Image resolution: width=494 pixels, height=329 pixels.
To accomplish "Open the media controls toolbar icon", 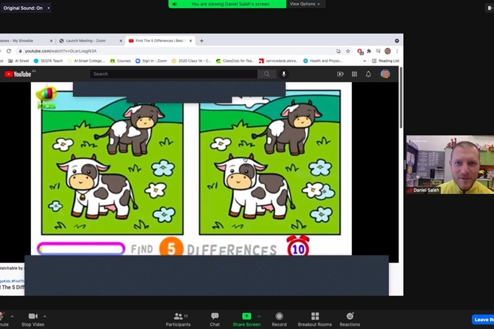I will pyautogui.click(x=378, y=51).
